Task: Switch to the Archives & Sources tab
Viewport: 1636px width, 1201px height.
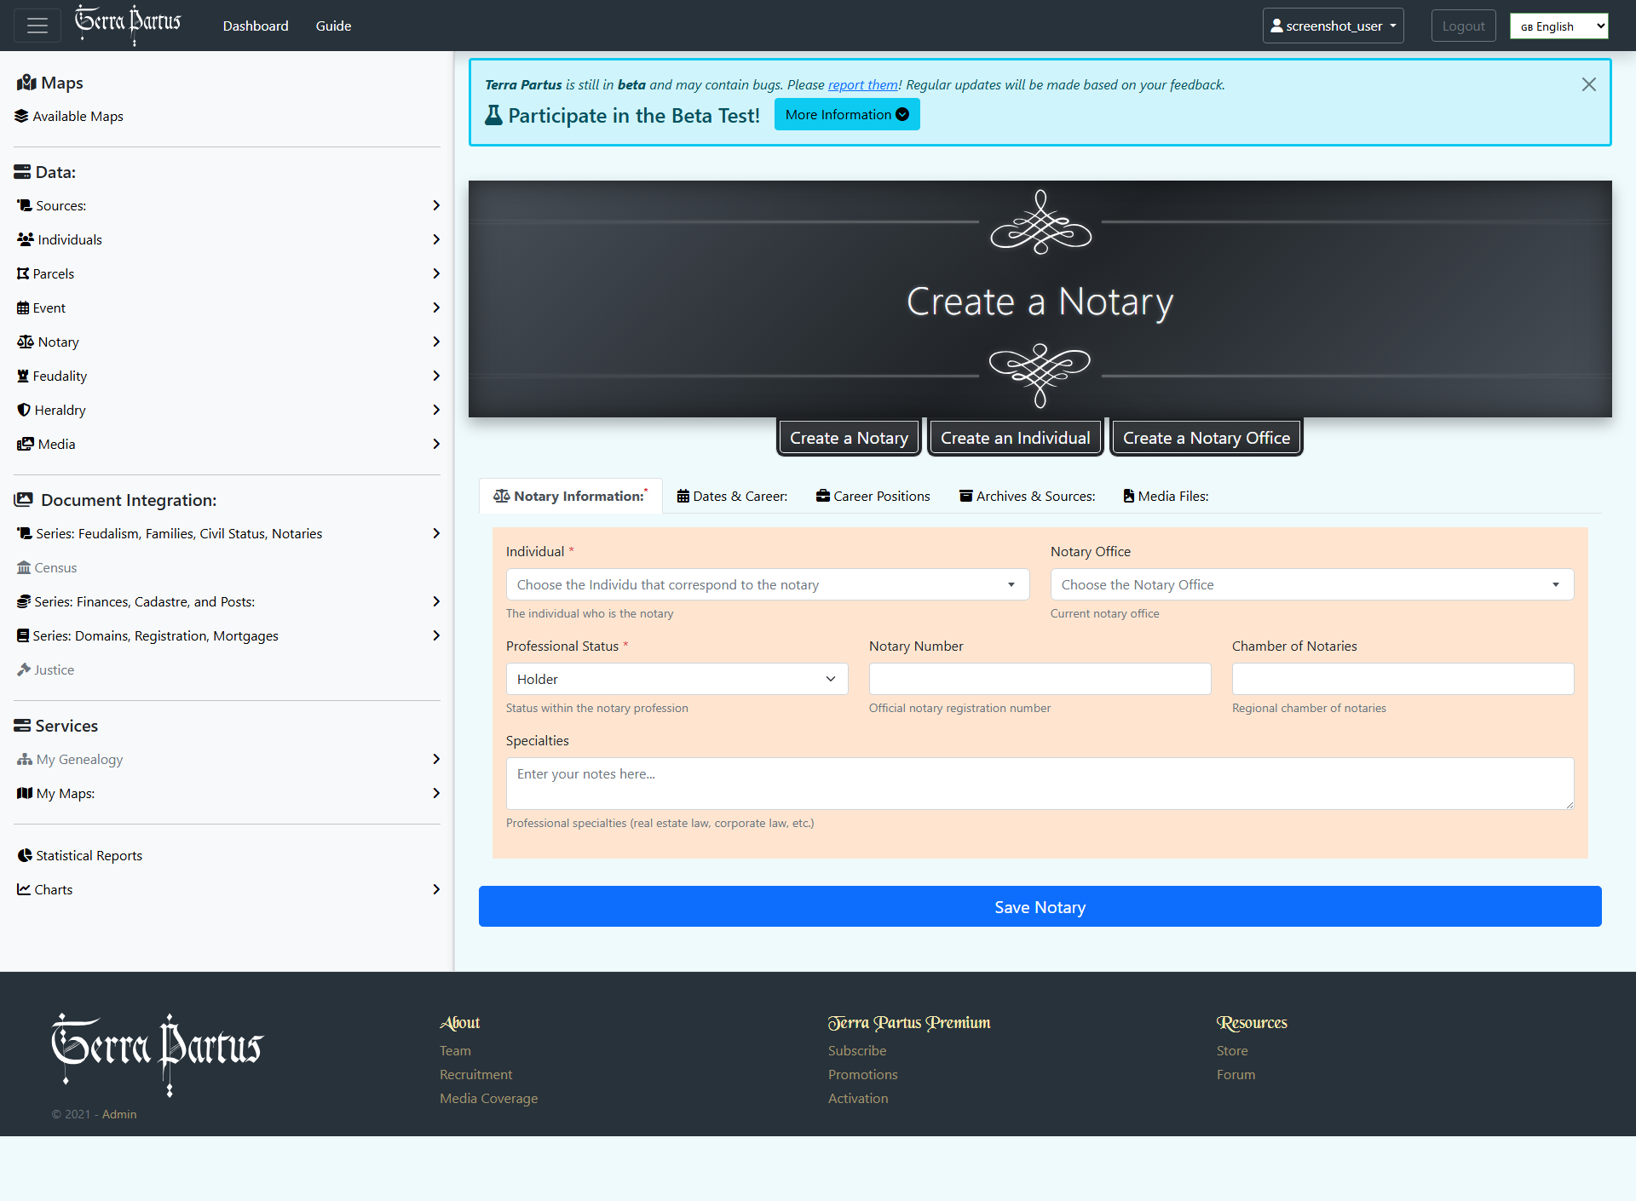Action: pos(1027,496)
